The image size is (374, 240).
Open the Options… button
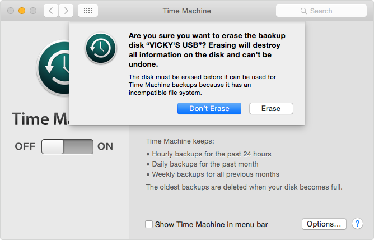pyautogui.click(x=324, y=224)
